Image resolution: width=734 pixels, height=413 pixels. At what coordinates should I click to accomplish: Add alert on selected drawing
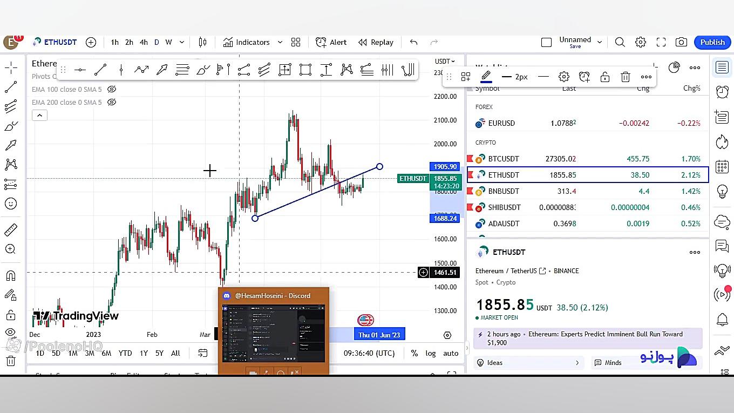tap(585, 77)
